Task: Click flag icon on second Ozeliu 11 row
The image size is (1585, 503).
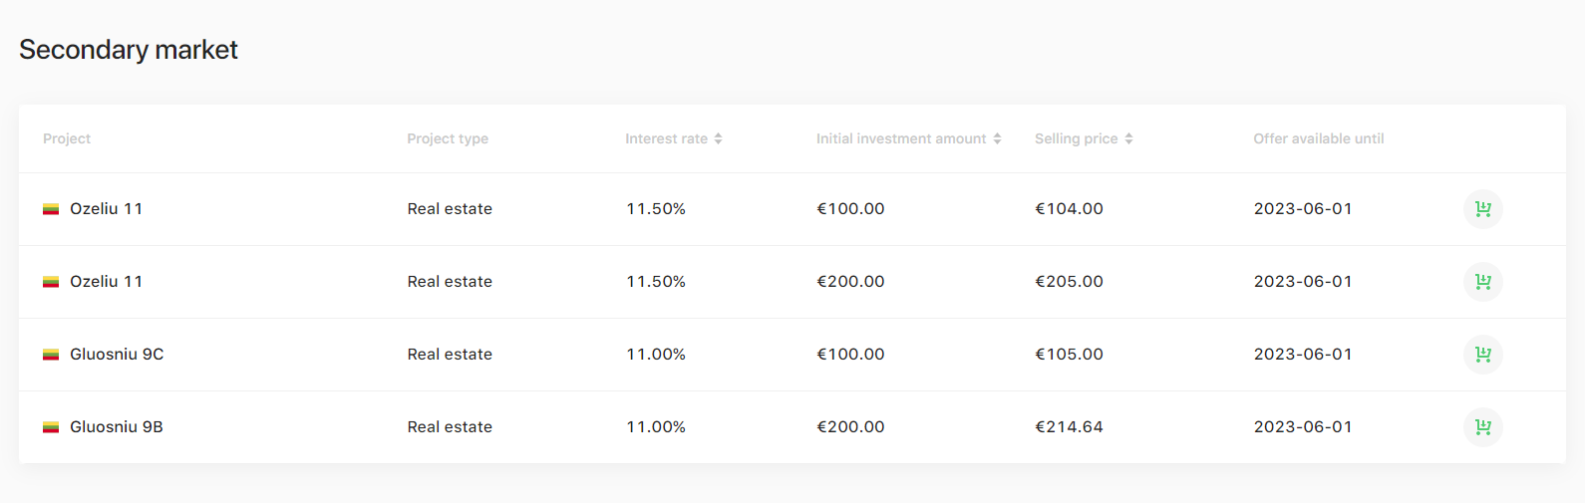Action: click(51, 282)
